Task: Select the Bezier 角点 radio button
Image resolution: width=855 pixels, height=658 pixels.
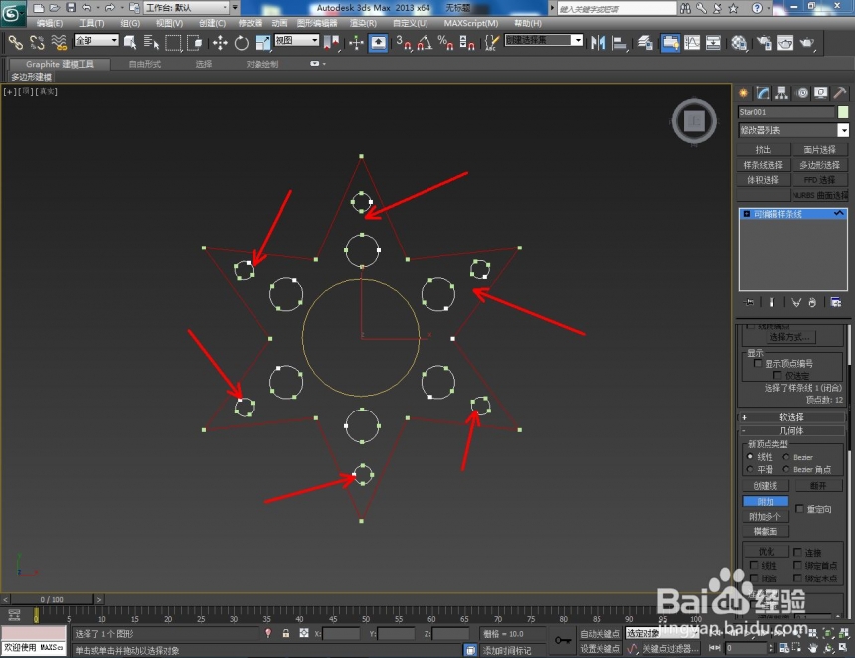Action: 786,469
